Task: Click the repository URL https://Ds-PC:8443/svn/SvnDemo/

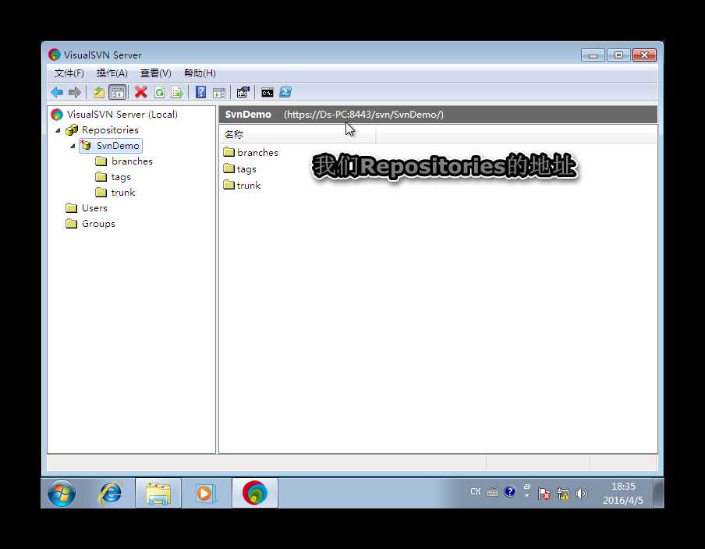Action: [x=363, y=115]
